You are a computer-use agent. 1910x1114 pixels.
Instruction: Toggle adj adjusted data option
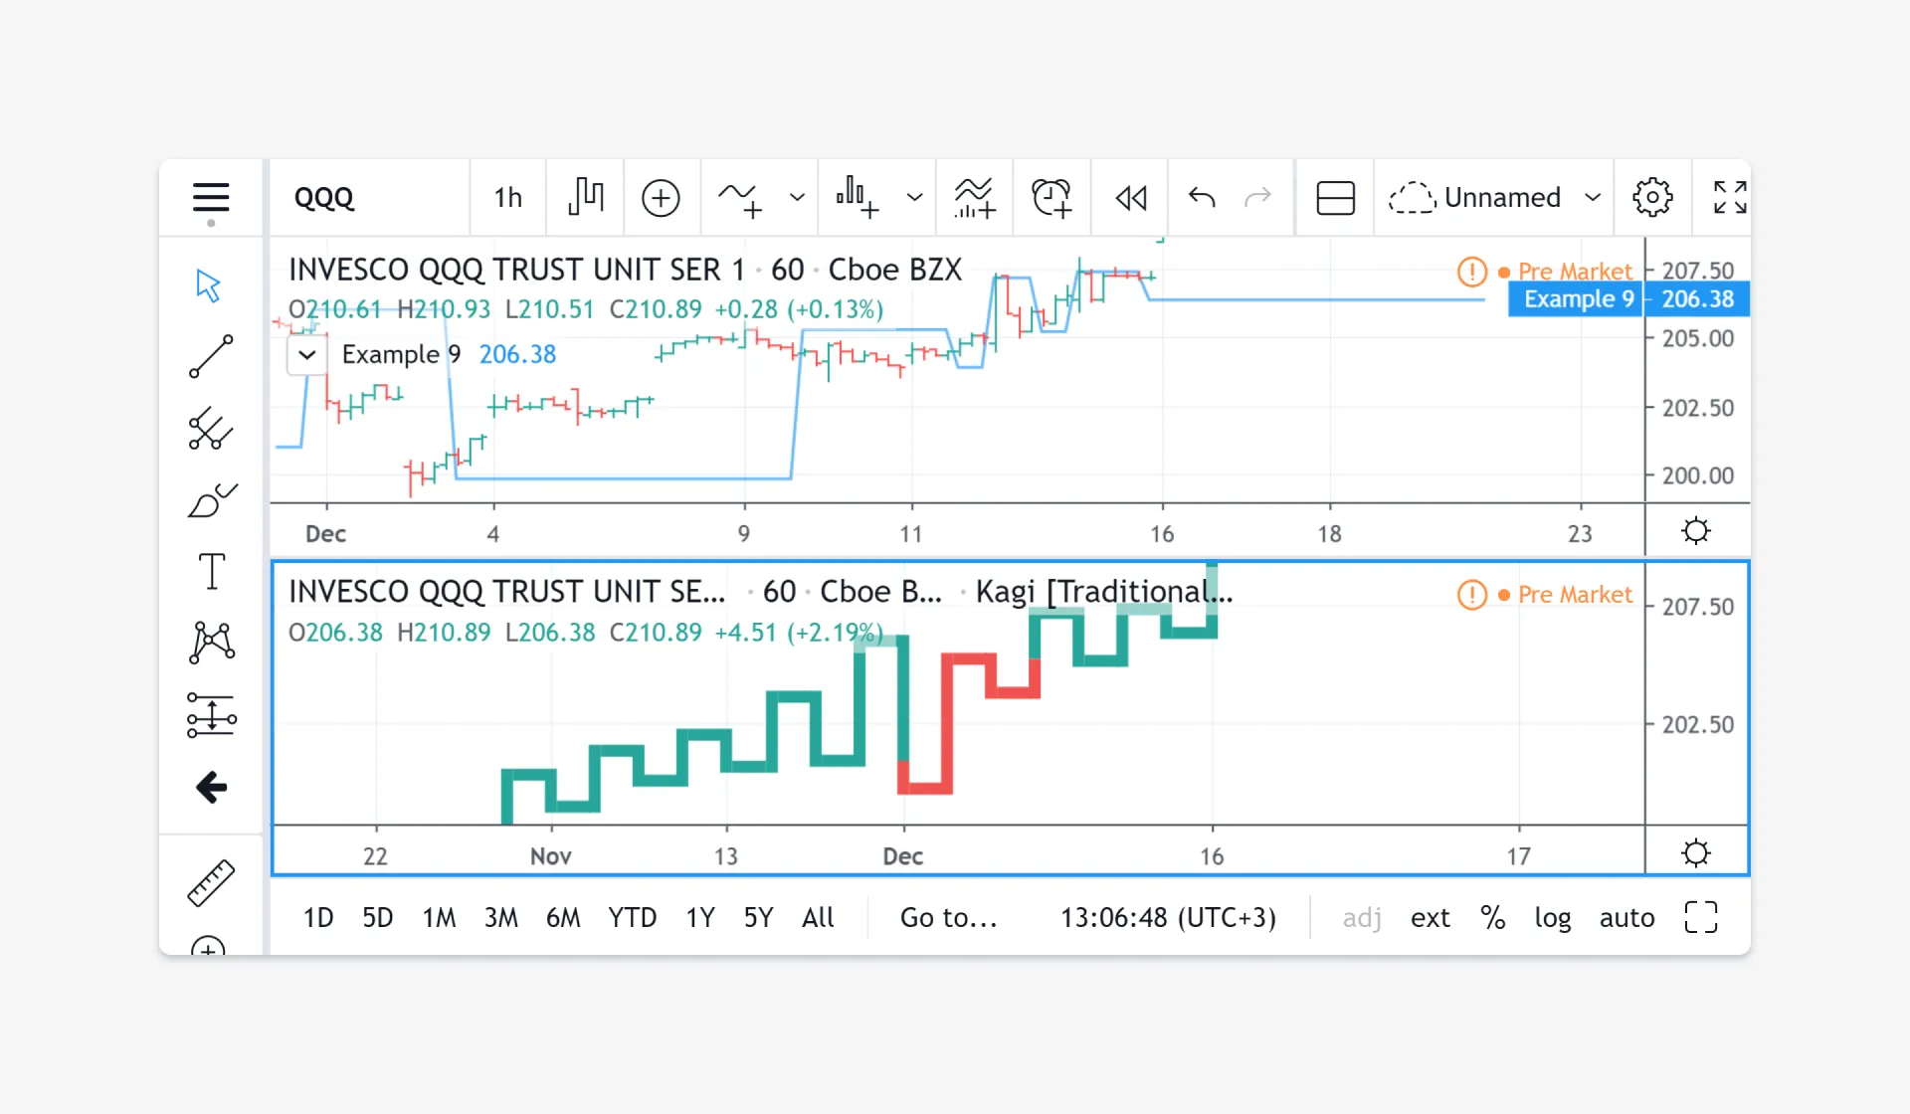[x=1362, y=917]
